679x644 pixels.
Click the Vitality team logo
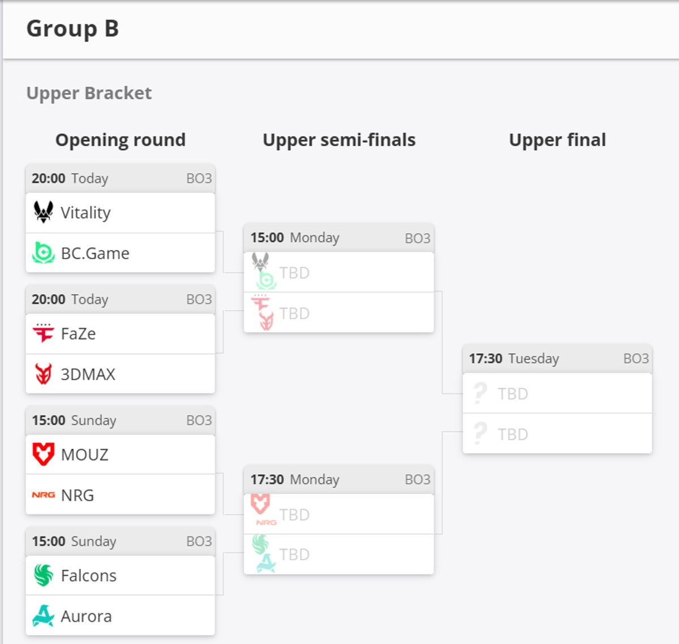pos(43,212)
